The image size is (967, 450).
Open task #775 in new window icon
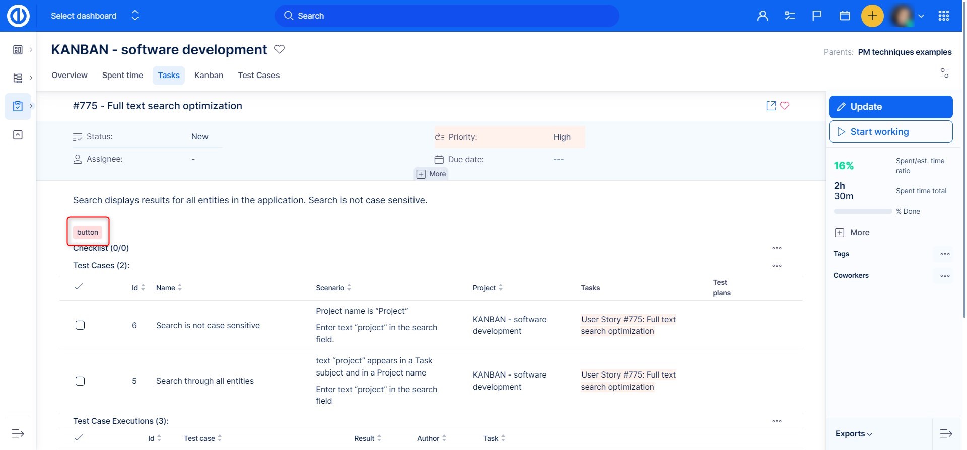click(771, 106)
